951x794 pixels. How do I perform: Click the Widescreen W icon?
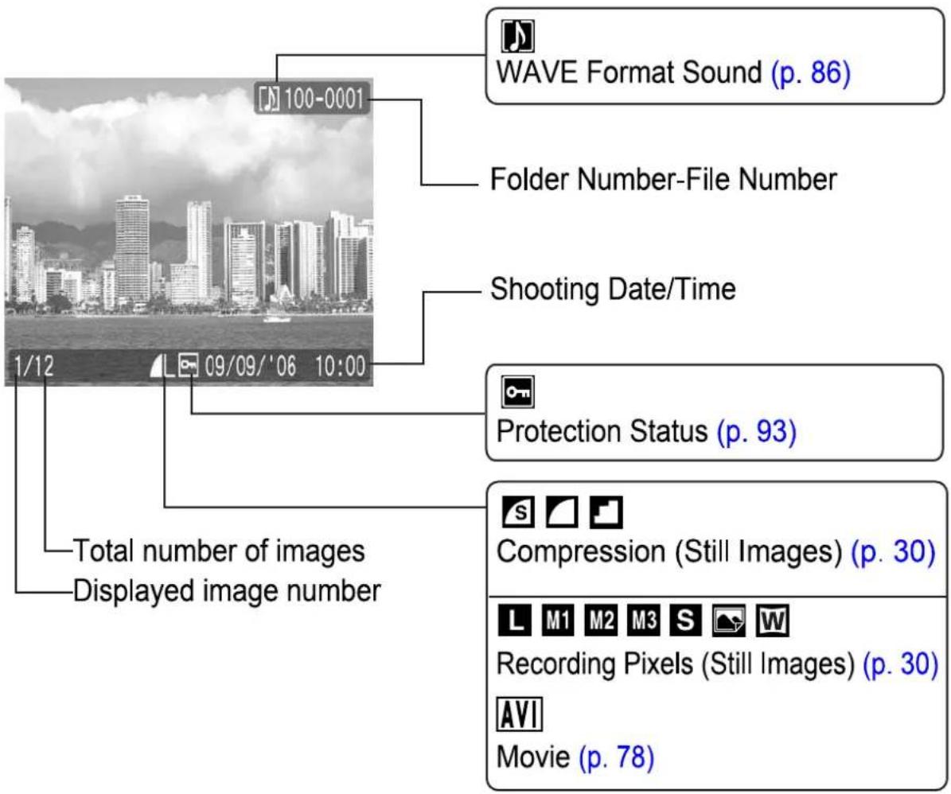[x=772, y=620]
